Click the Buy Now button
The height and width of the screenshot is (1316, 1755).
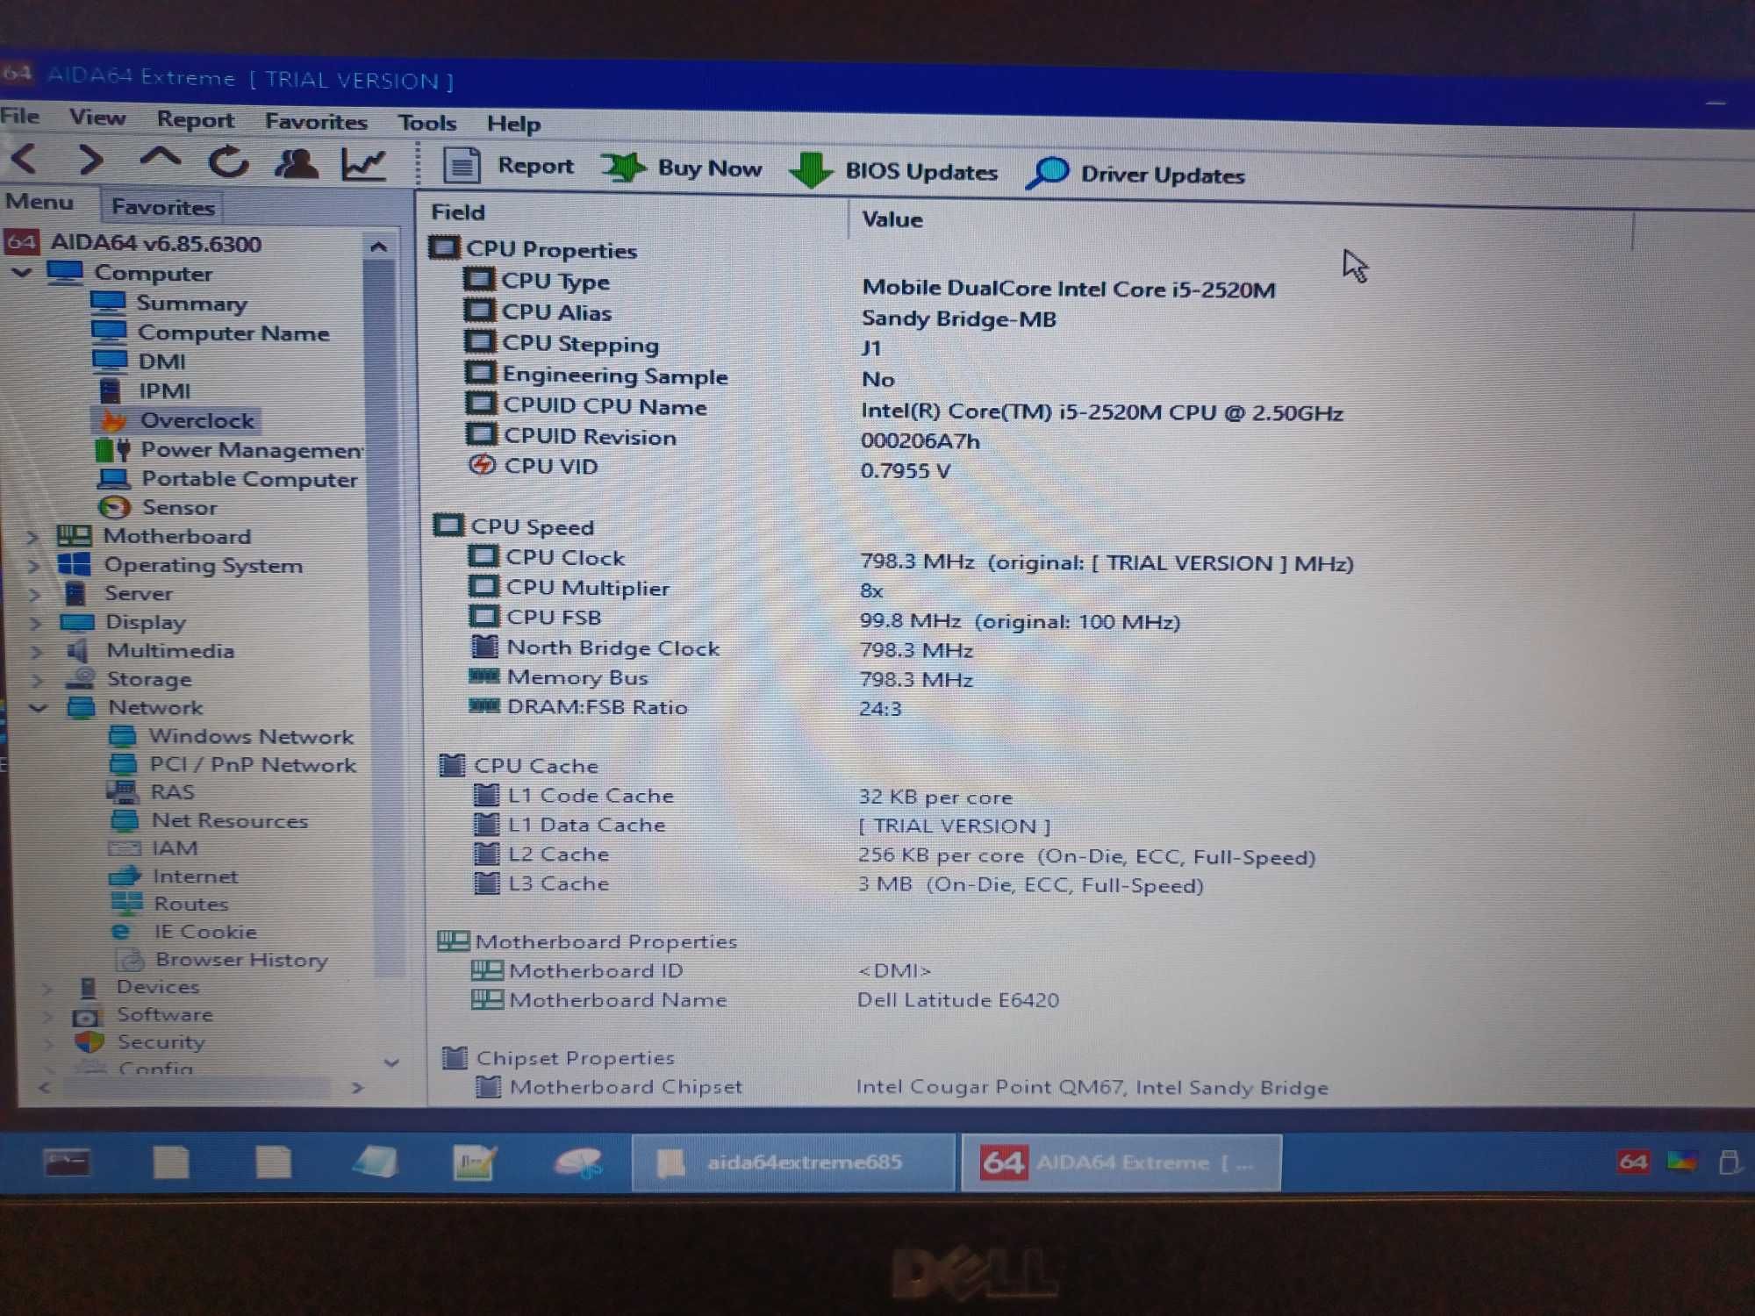tap(683, 168)
